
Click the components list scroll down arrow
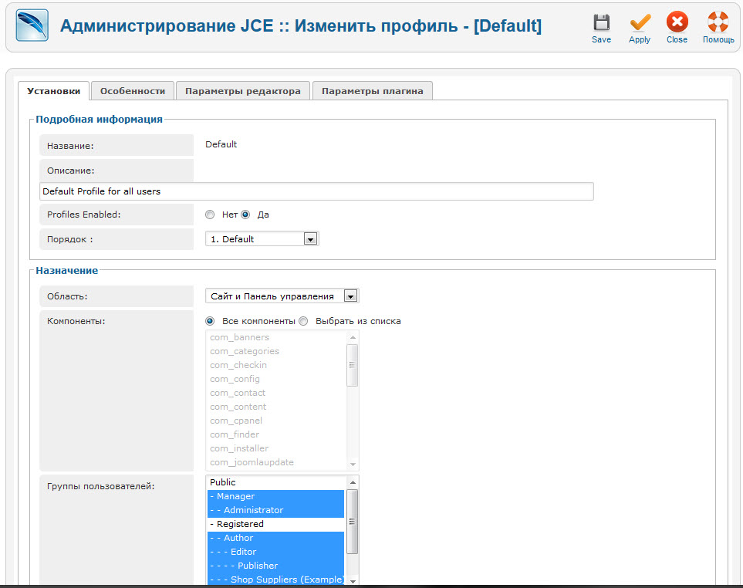[353, 464]
